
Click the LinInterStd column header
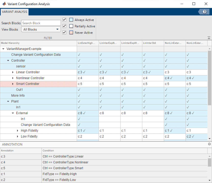click(149, 43)
